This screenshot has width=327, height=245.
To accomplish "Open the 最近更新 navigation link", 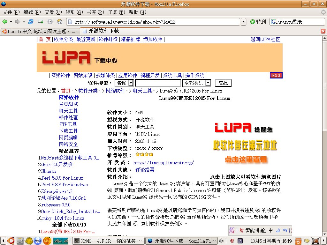I will point(86,39).
